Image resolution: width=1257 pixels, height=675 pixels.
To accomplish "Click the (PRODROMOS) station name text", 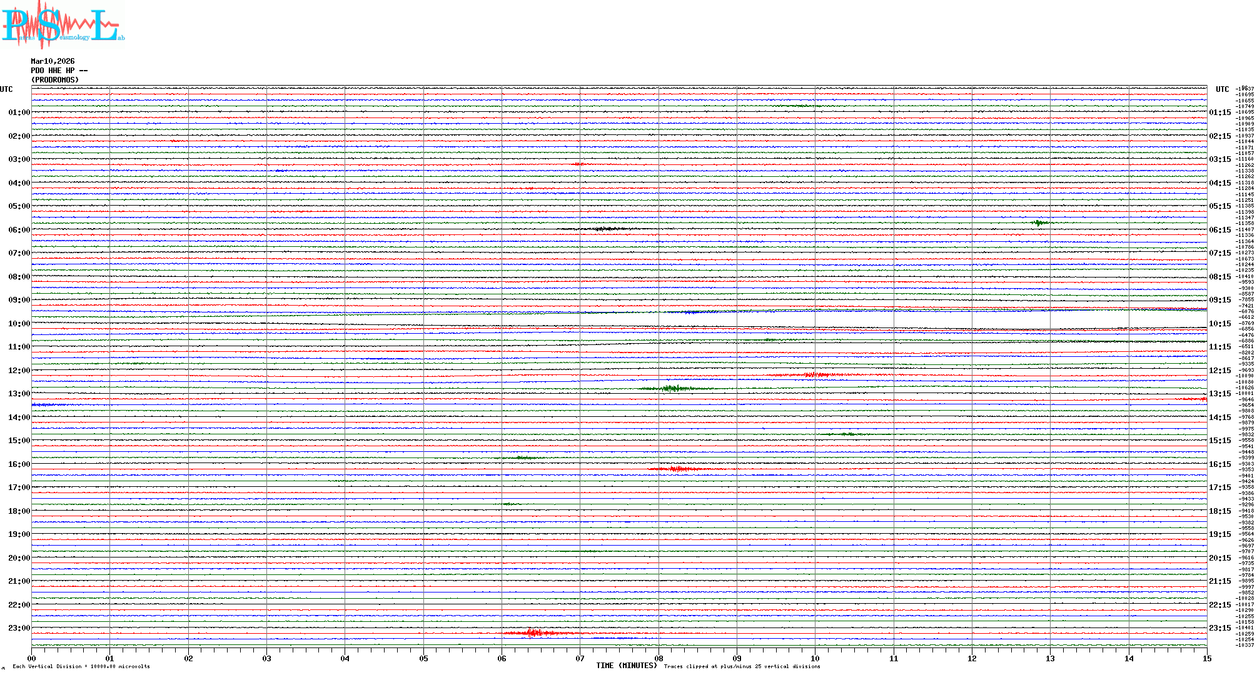I will (55, 80).
